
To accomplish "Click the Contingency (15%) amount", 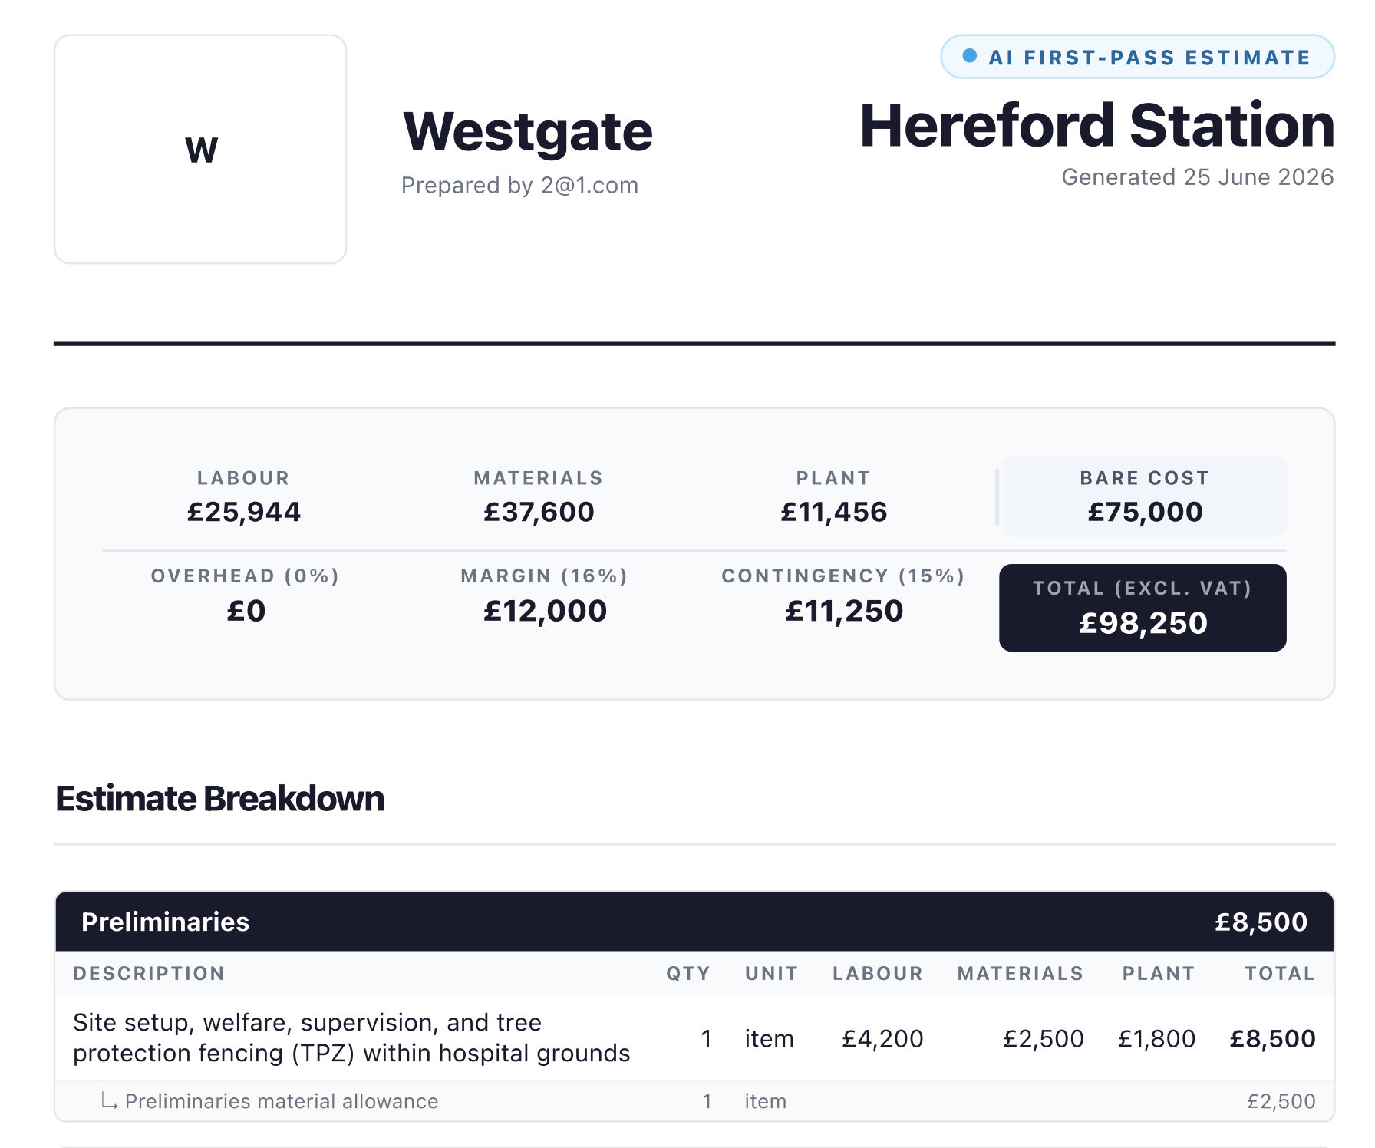I will [x=844, y=611].
